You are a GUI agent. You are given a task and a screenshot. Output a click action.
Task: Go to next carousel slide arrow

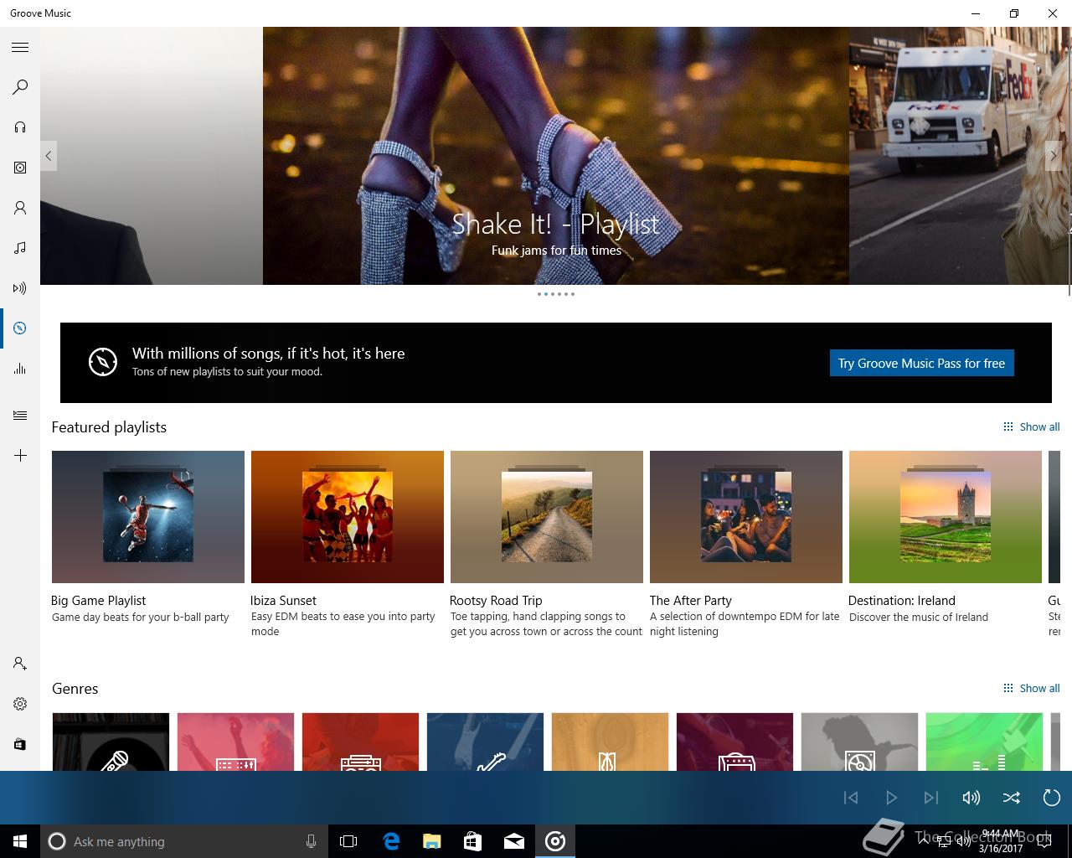(1054, 156)
